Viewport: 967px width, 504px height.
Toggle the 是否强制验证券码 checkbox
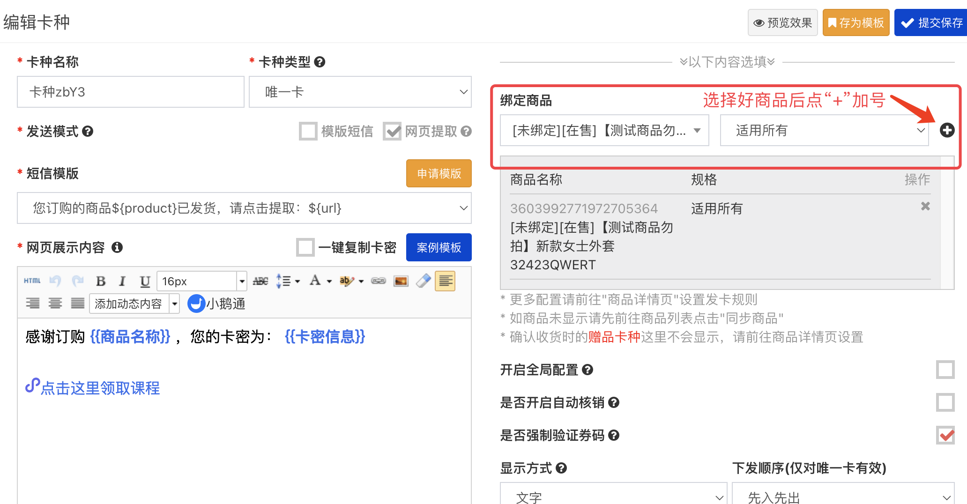point(945,435)
